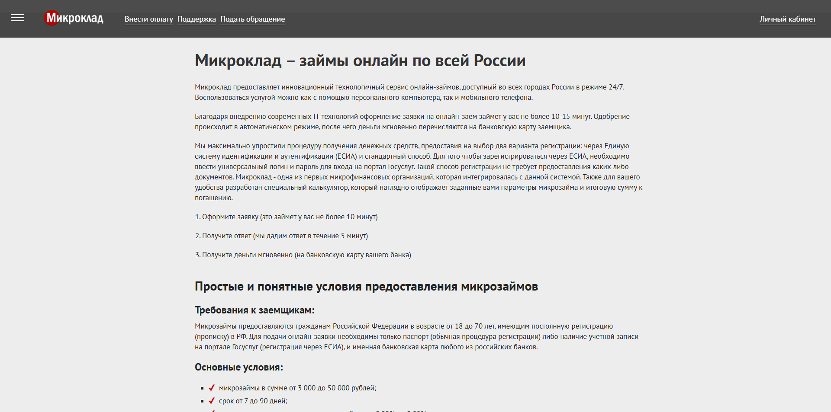
Task: Select heading Простые и понятные условия
Action: click(x=366, y=286)
